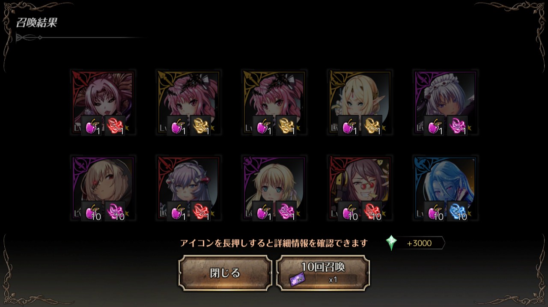Tap the pink crystal x10 on eyepatch card

(x=115, y=211)
